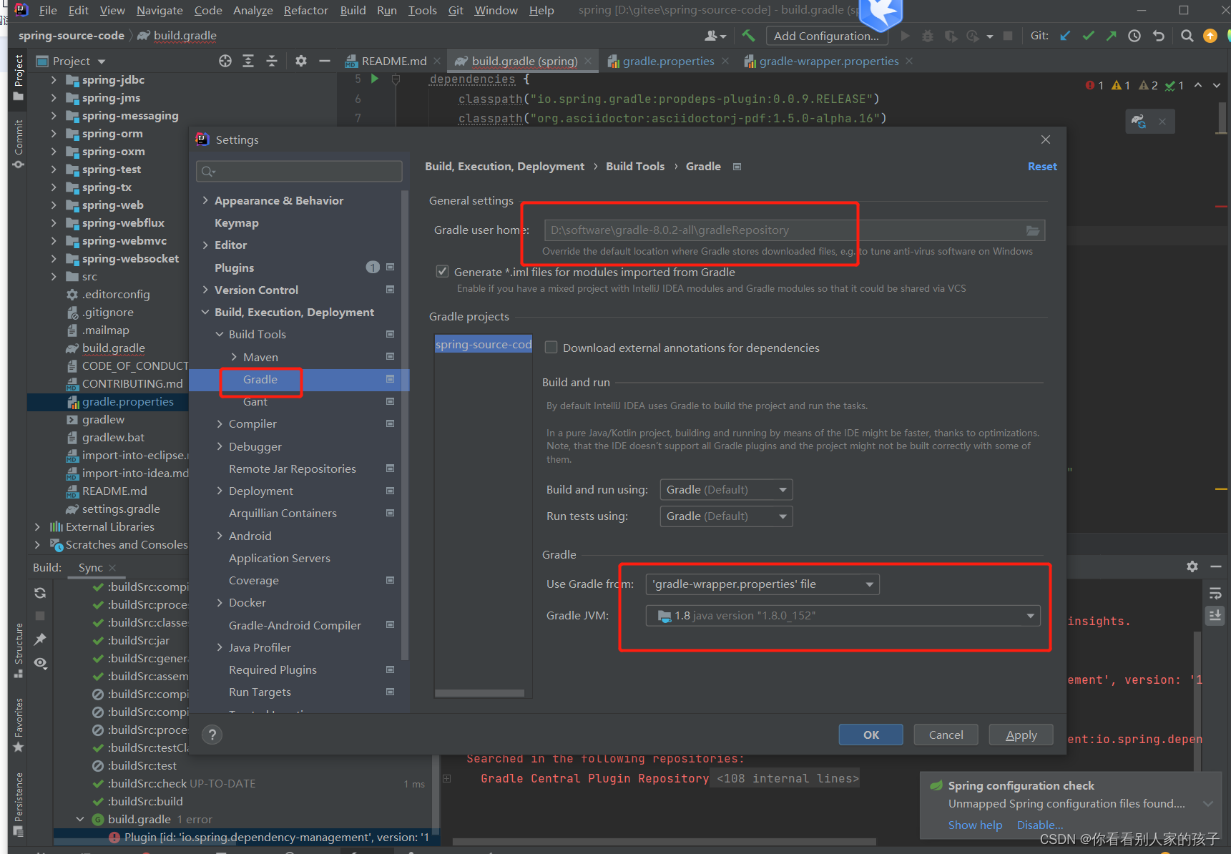The width and height of the screenshot is (1231, 854).
Task: Open the Analyze menu
Action: pos(253,10)
